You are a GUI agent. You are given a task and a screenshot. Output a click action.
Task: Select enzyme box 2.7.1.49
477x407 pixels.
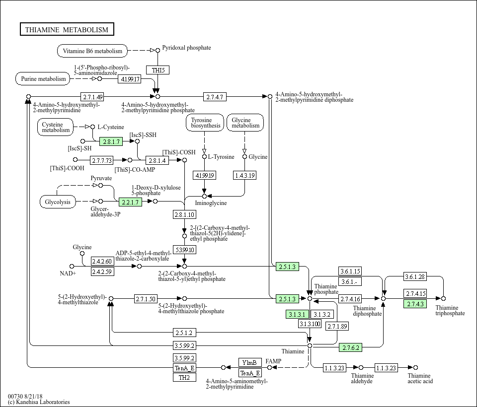pos(93,97)
